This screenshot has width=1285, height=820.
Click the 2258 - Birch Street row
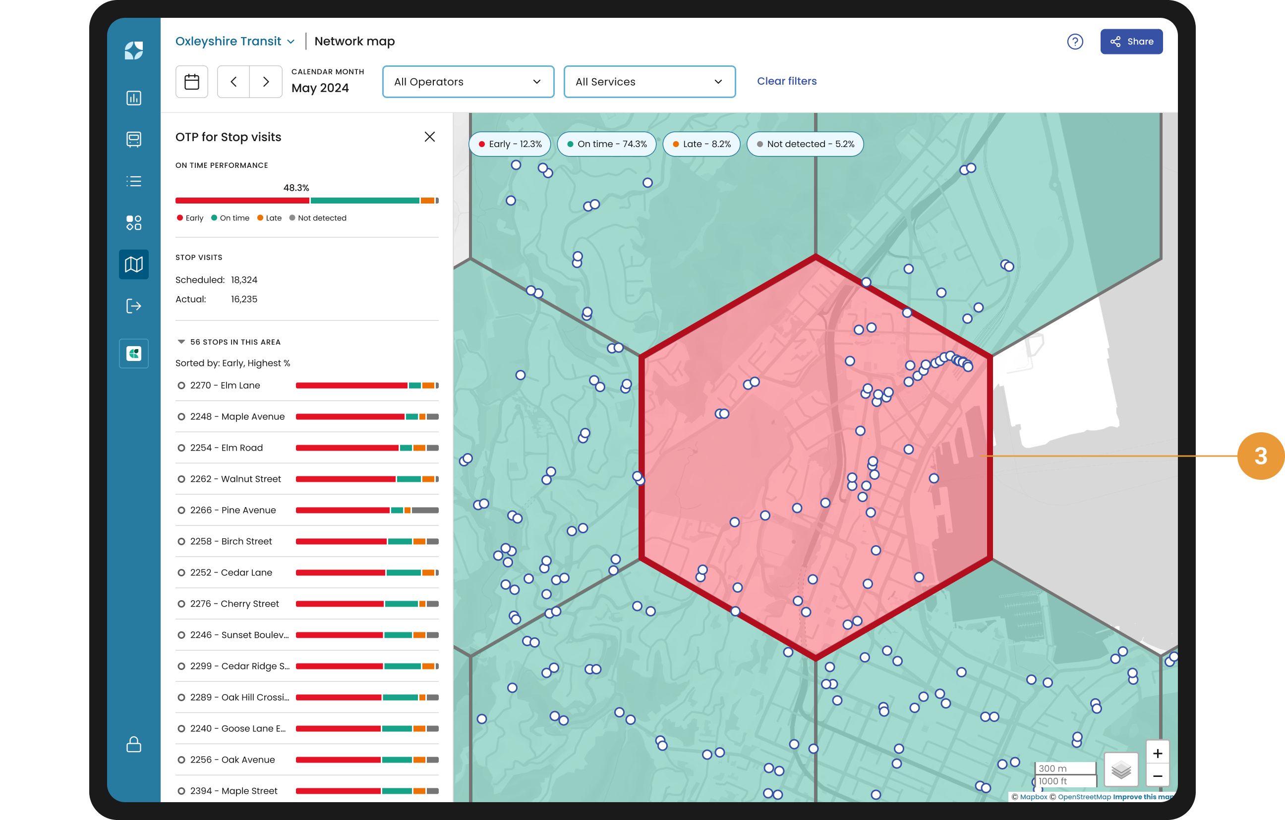click(x=307, y=541)
